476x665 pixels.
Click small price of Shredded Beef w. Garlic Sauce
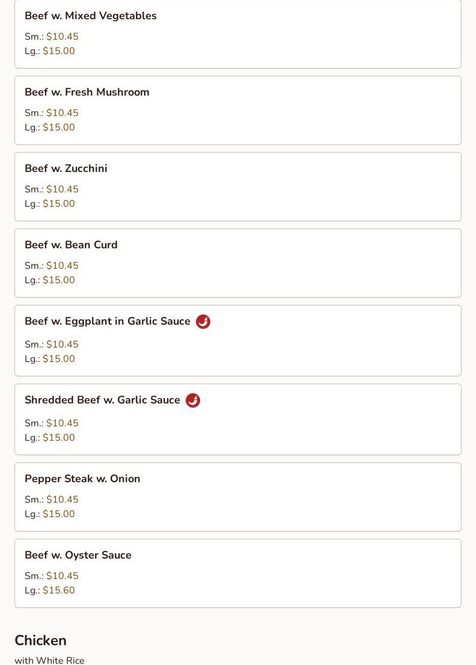click(x=63, y=423)
